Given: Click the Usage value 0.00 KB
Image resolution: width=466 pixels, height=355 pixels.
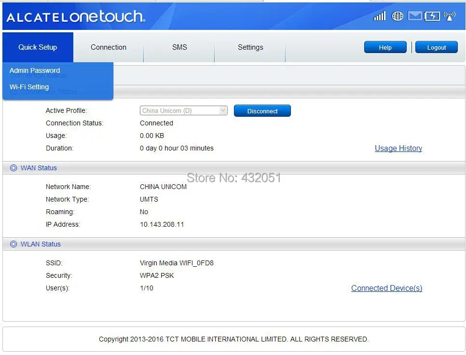Looking at the screenshot, I should [x=152, y=136].
